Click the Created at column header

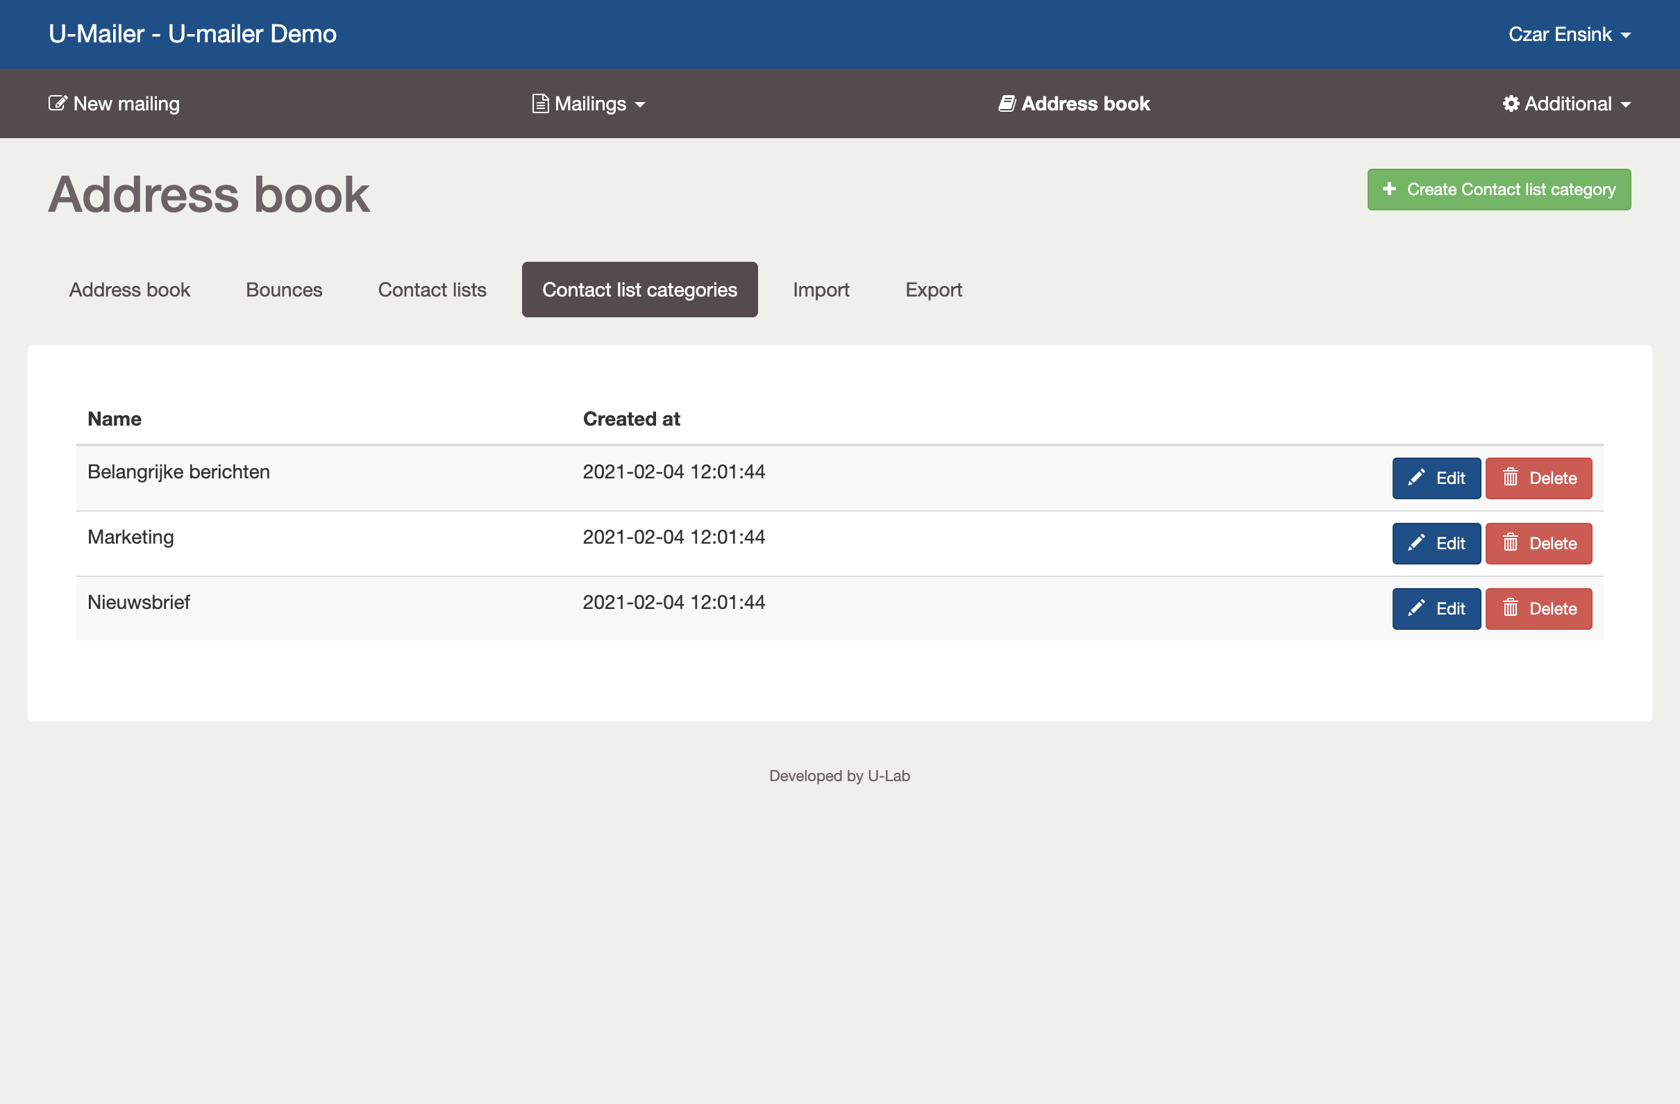(x=631, y=419)
